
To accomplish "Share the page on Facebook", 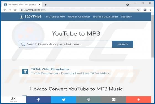I will [38, 100].
